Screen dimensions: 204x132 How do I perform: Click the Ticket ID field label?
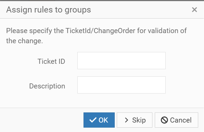coord(51,61)
